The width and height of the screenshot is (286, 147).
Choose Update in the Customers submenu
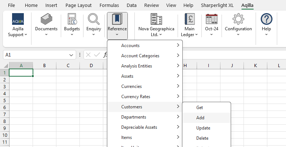(203, 128)
